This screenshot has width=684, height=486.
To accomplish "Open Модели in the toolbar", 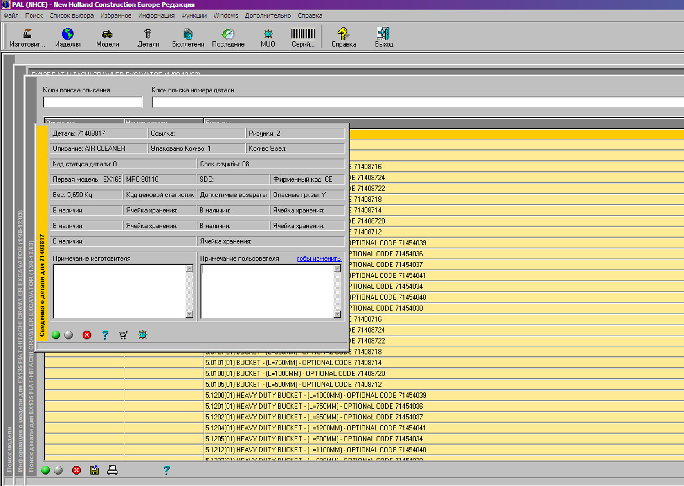I will (x=107, y=37).
